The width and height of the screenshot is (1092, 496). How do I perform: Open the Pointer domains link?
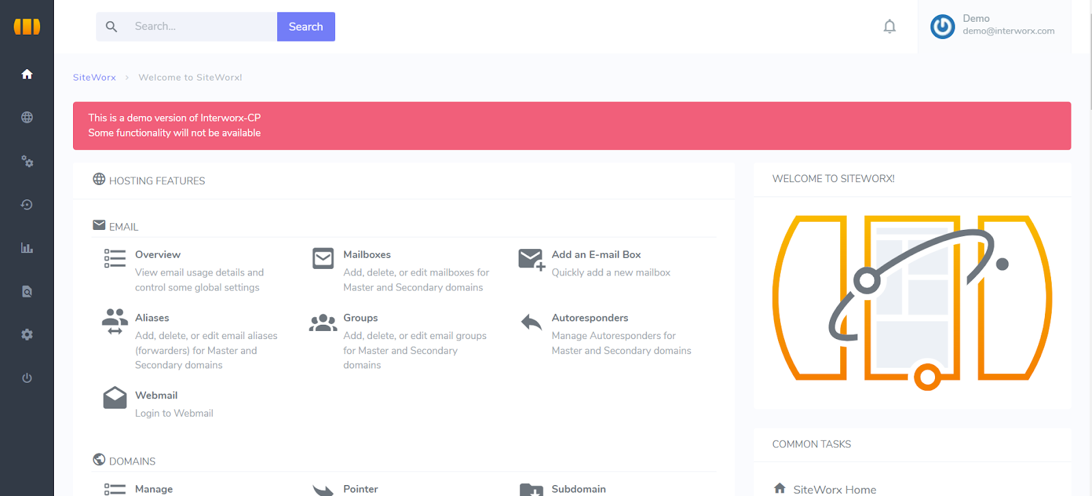coord(360,489)
